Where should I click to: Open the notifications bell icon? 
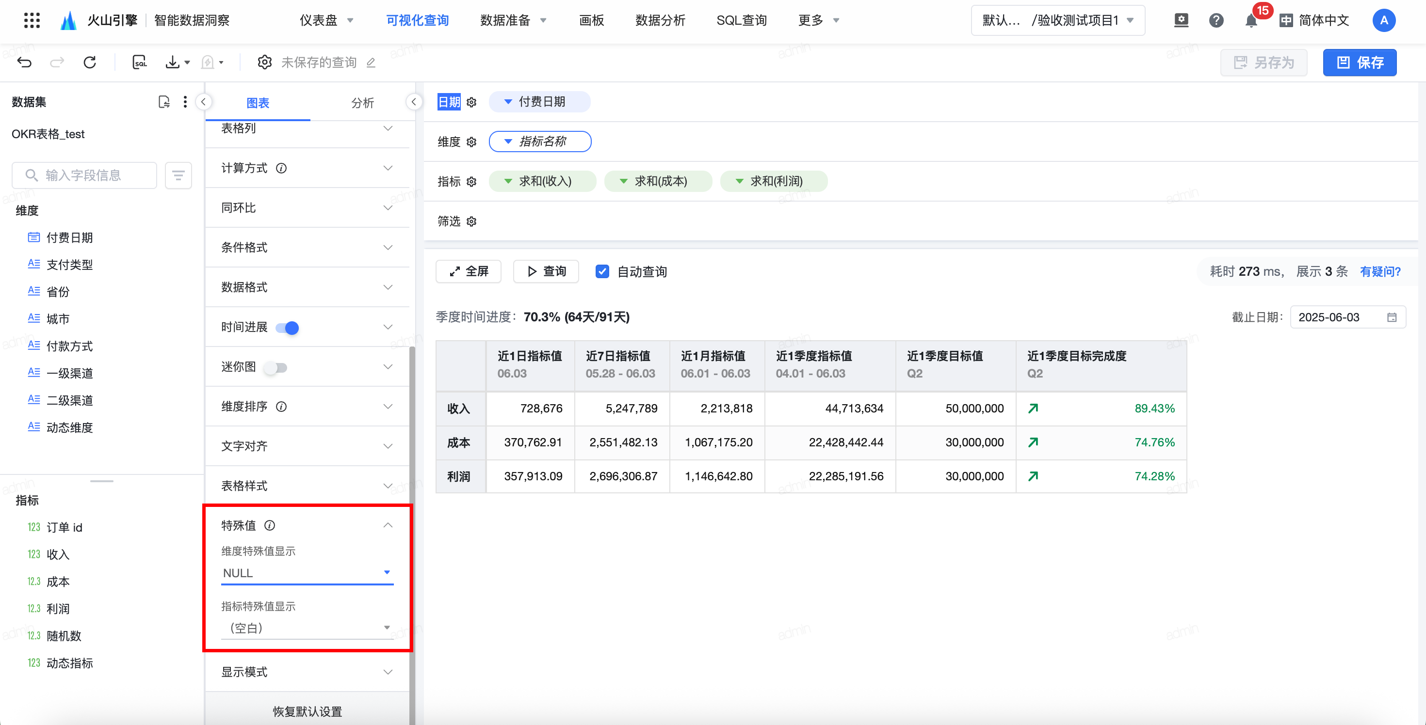coord(1250,21)
